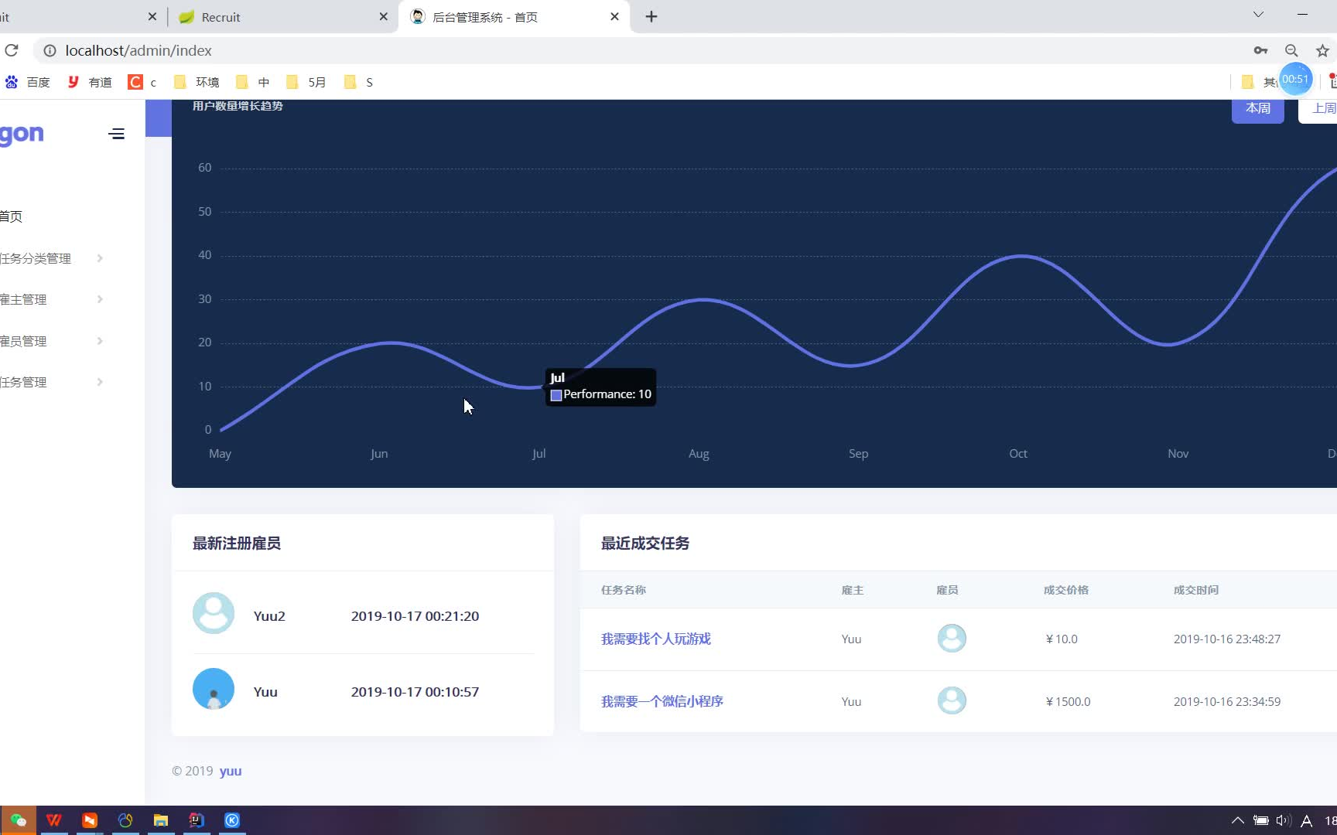Open File Explorer from the taskbar
1337x835 pixels.
(x=161, y=820)
